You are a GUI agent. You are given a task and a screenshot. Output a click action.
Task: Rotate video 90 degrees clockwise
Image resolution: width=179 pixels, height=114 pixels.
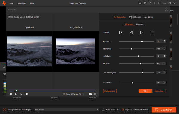(121, 33)
